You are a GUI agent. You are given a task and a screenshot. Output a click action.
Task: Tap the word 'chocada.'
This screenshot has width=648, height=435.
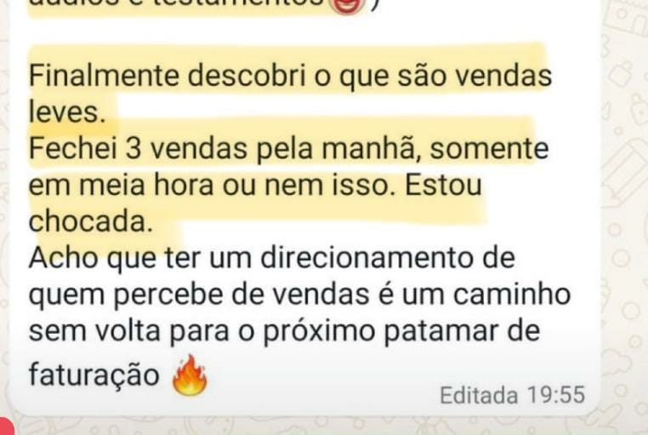coord(88,221)
